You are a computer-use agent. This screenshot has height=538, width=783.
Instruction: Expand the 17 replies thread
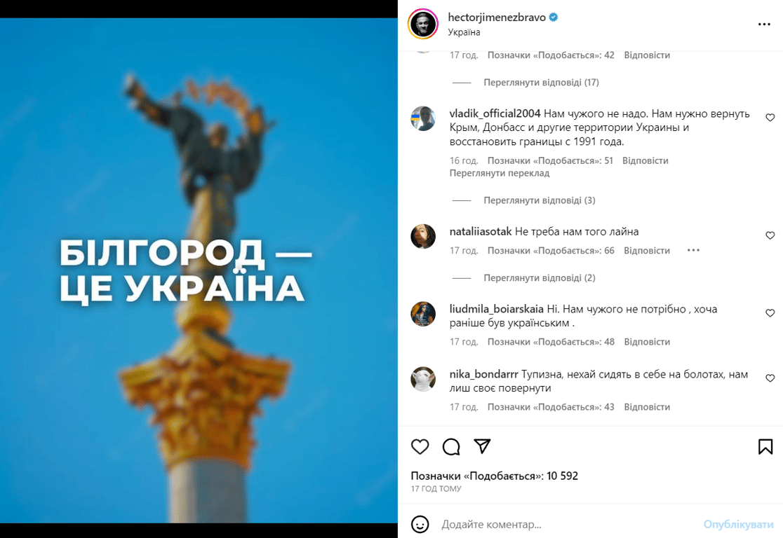(541, 82)
